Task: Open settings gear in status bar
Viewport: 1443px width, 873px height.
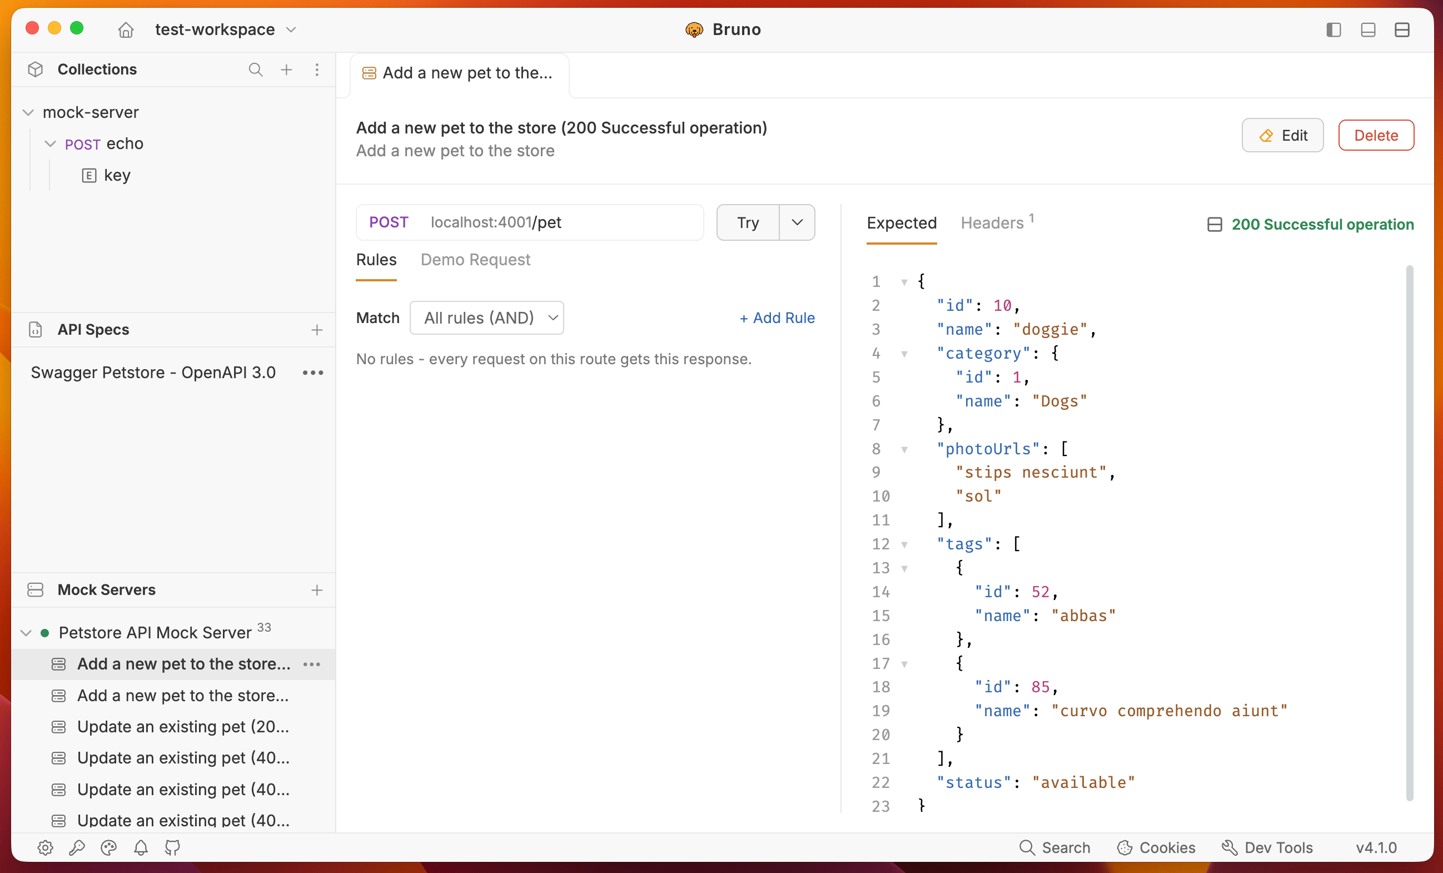Action: tap(45, 847)
